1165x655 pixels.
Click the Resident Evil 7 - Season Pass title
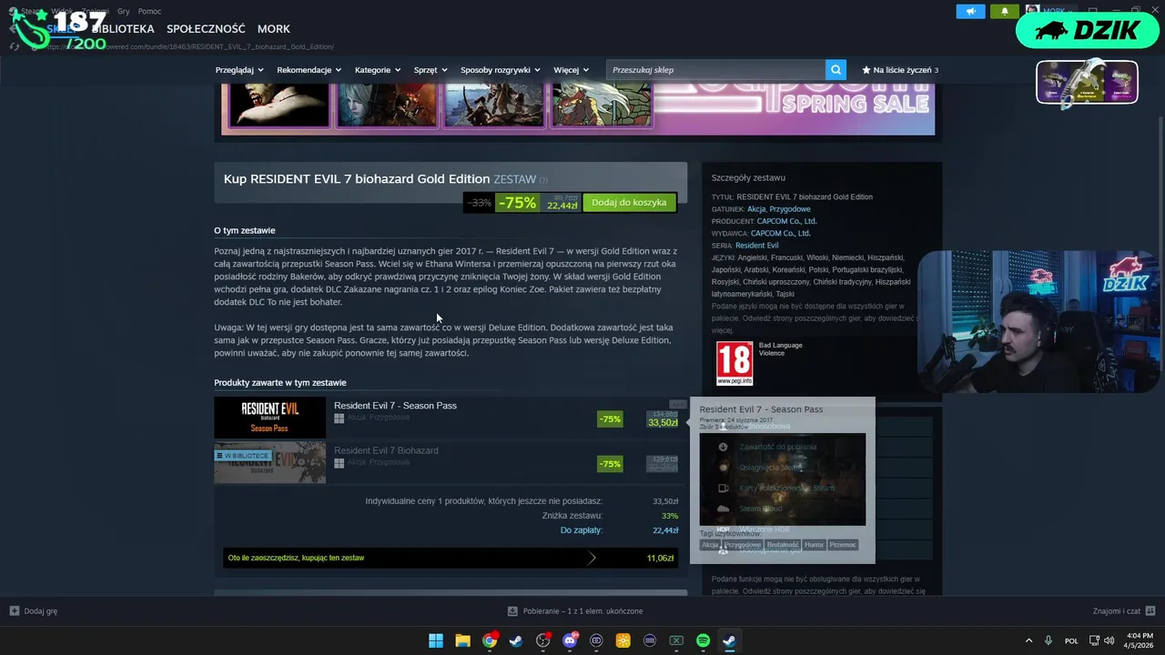point(395,406)
